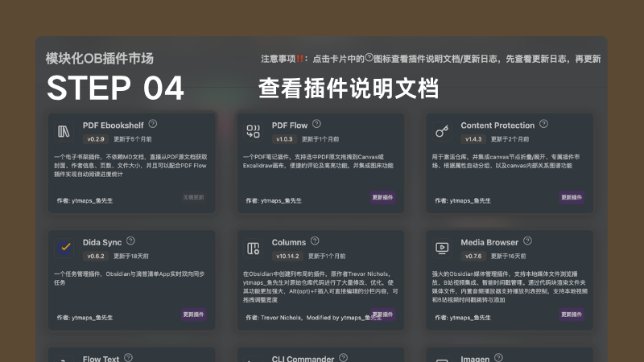Click version badge v1.4.3
This screenshot has width=644, height=362.
pos(473,139)
